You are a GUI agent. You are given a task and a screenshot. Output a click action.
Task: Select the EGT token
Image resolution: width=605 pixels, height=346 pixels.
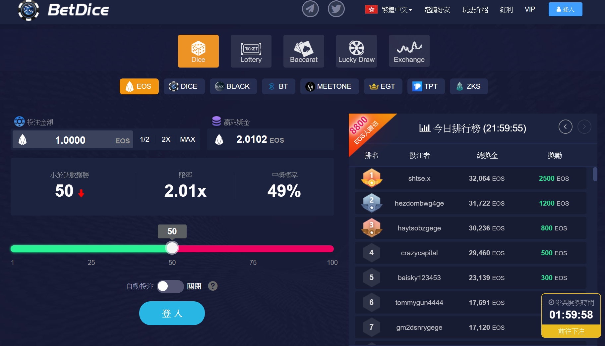tap(383, 86)
